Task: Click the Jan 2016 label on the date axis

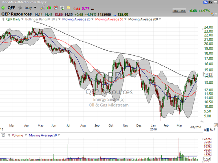Action: pyautogui.click(x=153, y=128)
